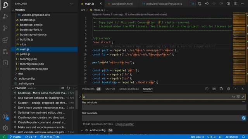
Task: Toggle the replace field chevron
Action: click(x=80, y=97)
